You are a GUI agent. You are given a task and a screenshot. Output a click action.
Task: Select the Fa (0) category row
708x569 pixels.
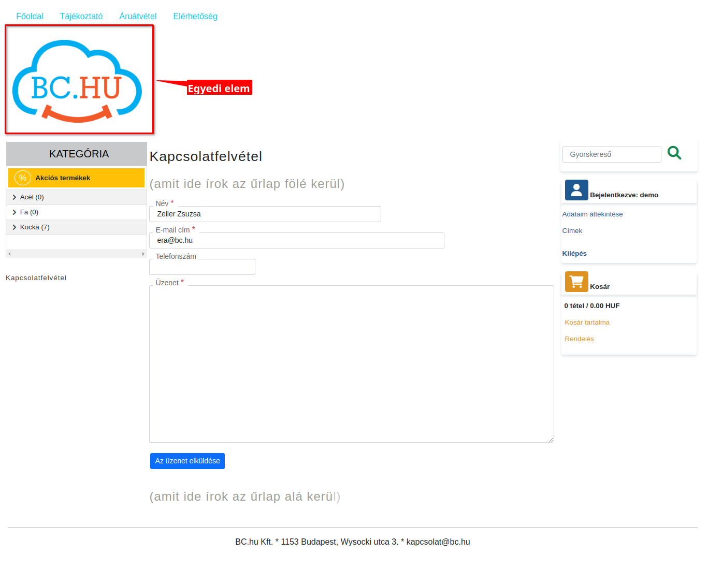(76, 212)
